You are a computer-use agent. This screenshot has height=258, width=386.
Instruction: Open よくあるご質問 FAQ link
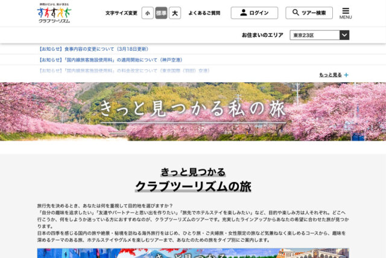coord(204,13)
